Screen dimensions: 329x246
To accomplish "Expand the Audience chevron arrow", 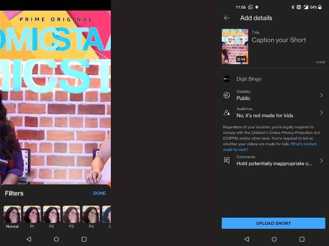I will pos(321,113).
